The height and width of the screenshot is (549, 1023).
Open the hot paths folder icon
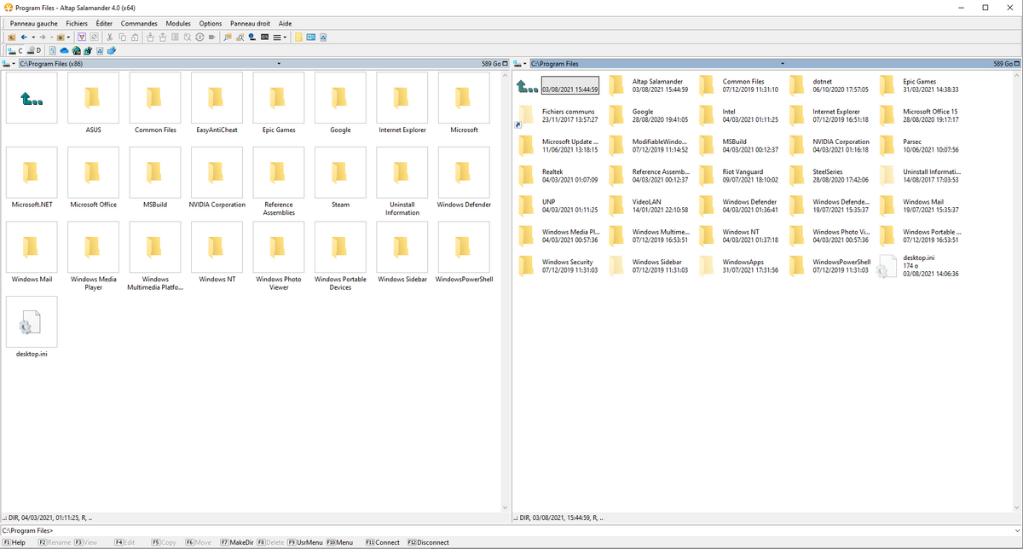point(60,38)
